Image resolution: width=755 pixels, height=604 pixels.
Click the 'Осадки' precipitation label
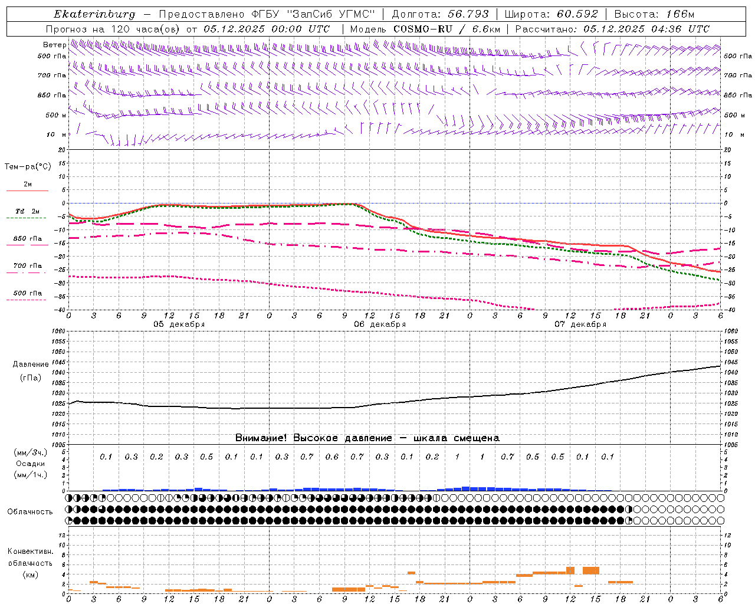(x=31, y=464)
